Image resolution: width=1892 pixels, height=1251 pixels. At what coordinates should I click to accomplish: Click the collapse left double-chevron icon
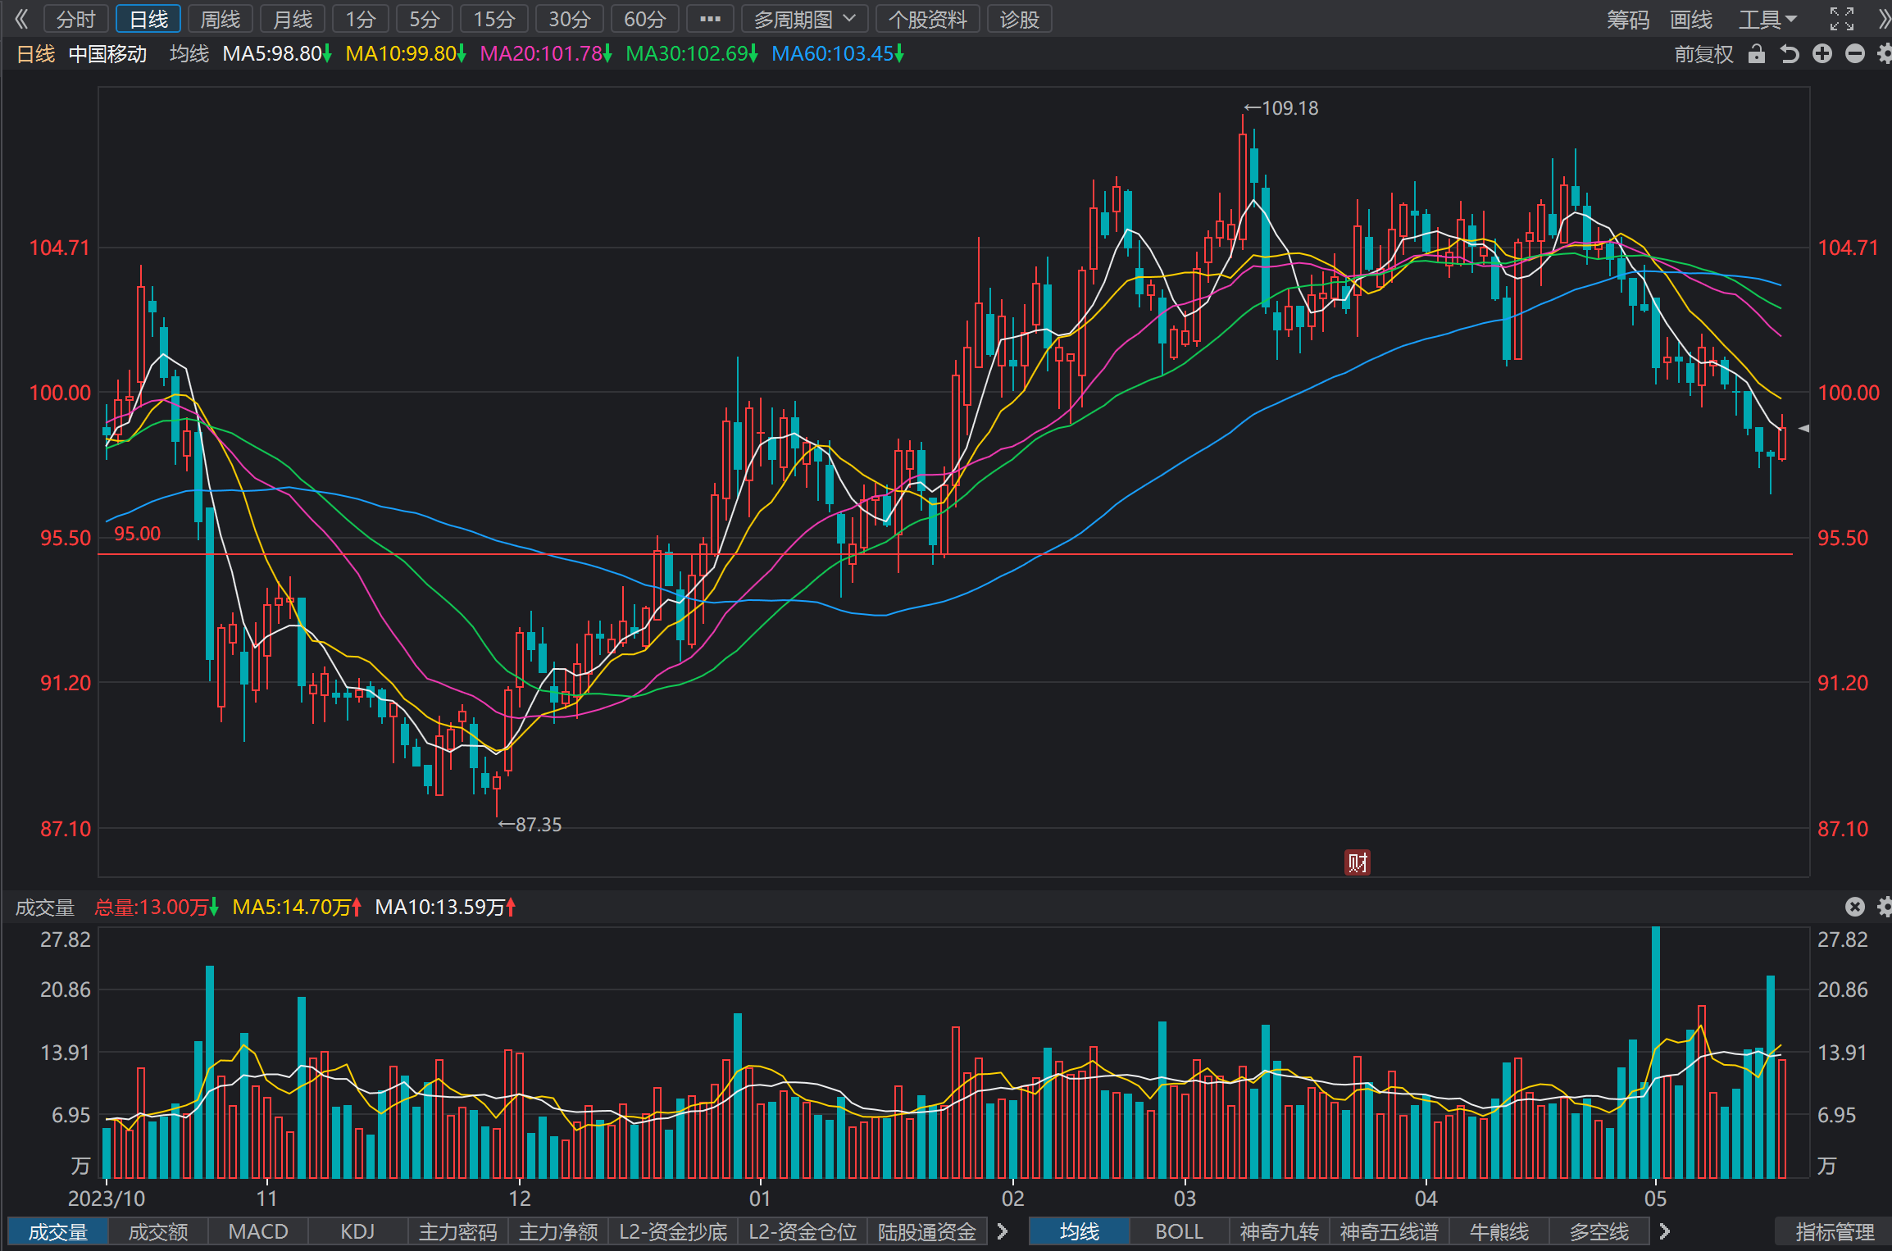(x=20, y=19)
